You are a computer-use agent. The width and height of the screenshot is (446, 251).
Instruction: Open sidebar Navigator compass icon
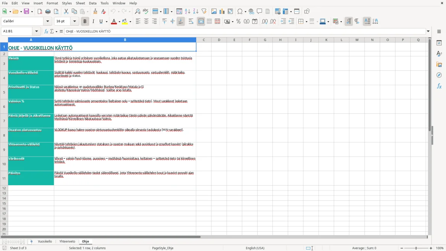[439, 75]
